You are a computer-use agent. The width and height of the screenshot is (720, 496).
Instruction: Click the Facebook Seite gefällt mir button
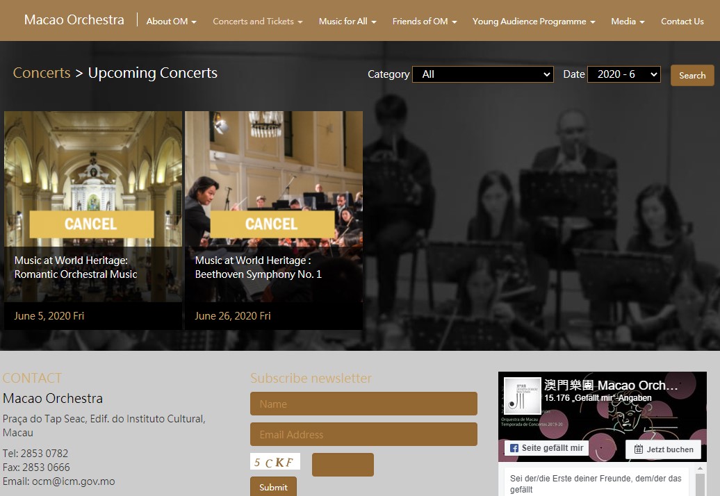546,448
